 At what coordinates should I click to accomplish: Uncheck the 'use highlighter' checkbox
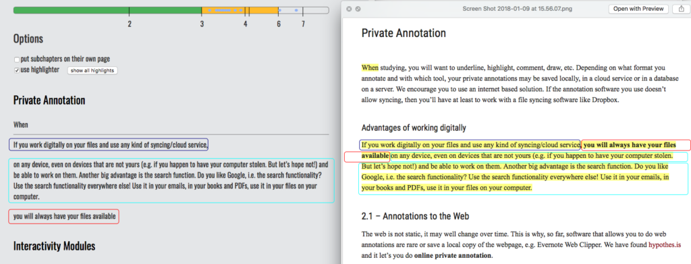pos(17,70)
